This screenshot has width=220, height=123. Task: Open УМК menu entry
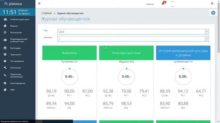tap(12, 90)
